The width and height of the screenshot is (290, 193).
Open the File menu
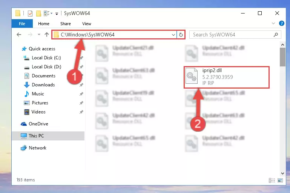[x=22, y=24]
